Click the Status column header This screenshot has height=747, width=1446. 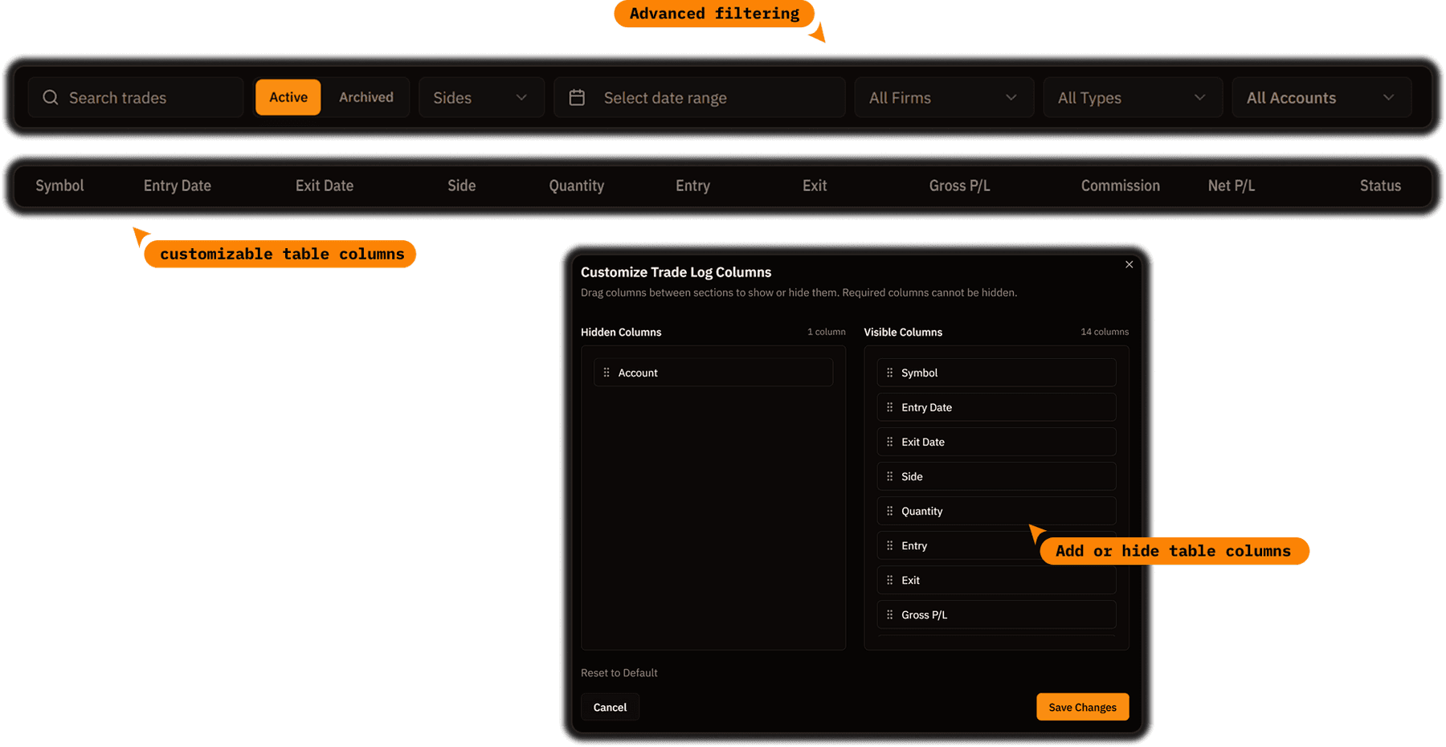click(x=1380, y=186)
